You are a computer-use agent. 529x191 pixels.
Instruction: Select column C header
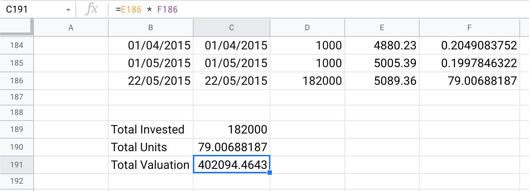(x=232, y=28)
